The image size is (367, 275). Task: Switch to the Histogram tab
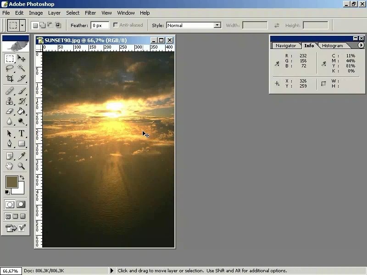click(332, 45)
